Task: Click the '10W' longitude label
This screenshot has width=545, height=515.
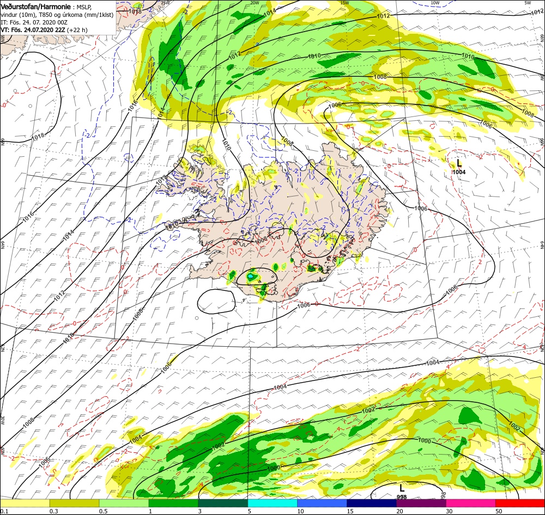Action: 435,3
